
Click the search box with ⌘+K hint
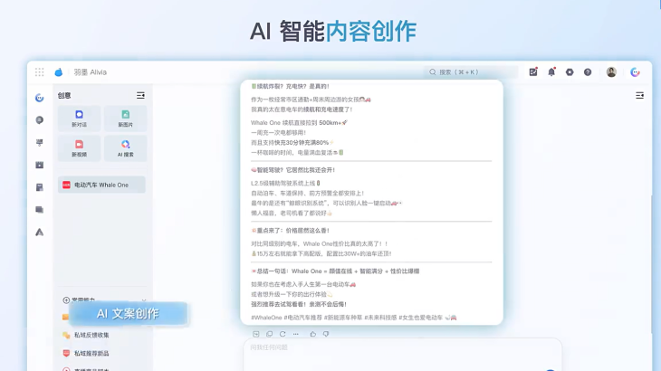tap(471, 72)
